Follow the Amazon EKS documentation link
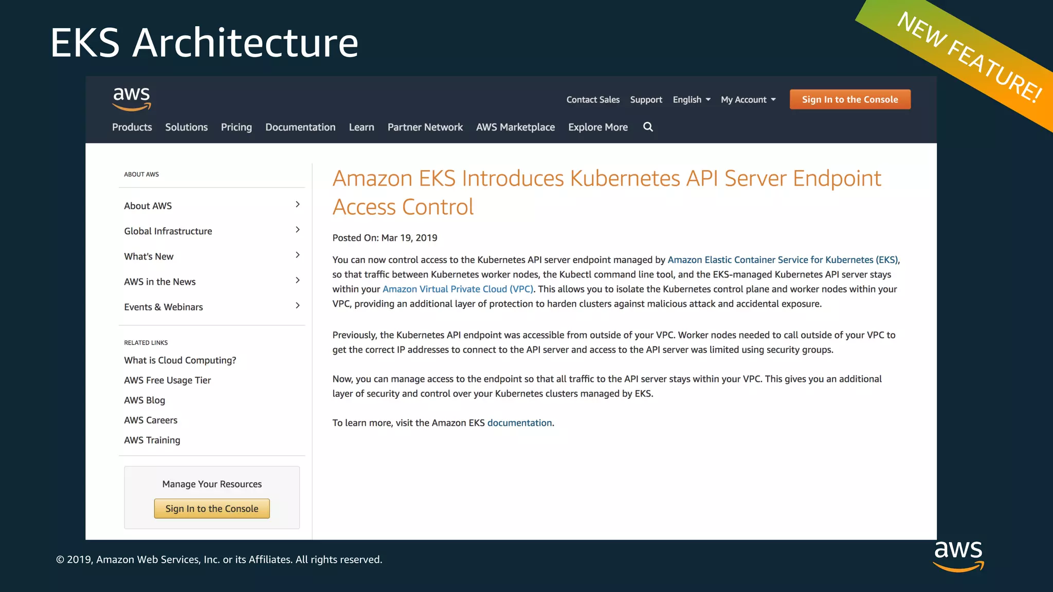The image size is (1053, 592). pyautogui.click(x=519, y=423)
